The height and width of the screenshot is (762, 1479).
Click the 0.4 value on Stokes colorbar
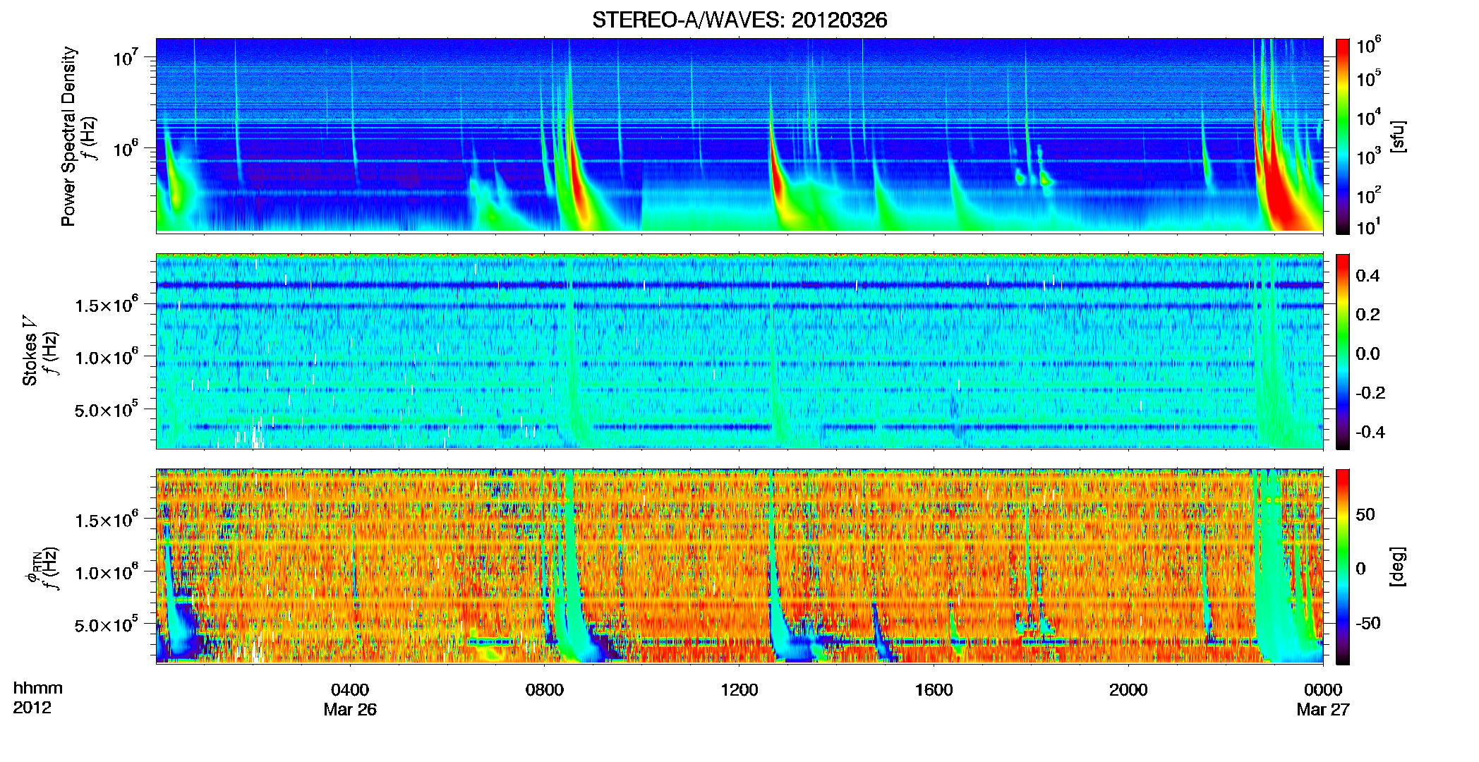(x=1368, y=276)
